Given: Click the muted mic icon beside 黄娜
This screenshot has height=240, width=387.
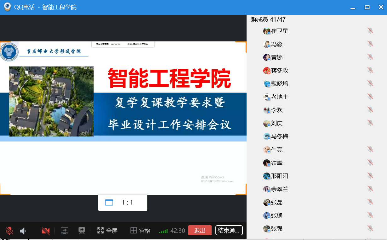Looking at the screenshot, I should click(370, 57).
